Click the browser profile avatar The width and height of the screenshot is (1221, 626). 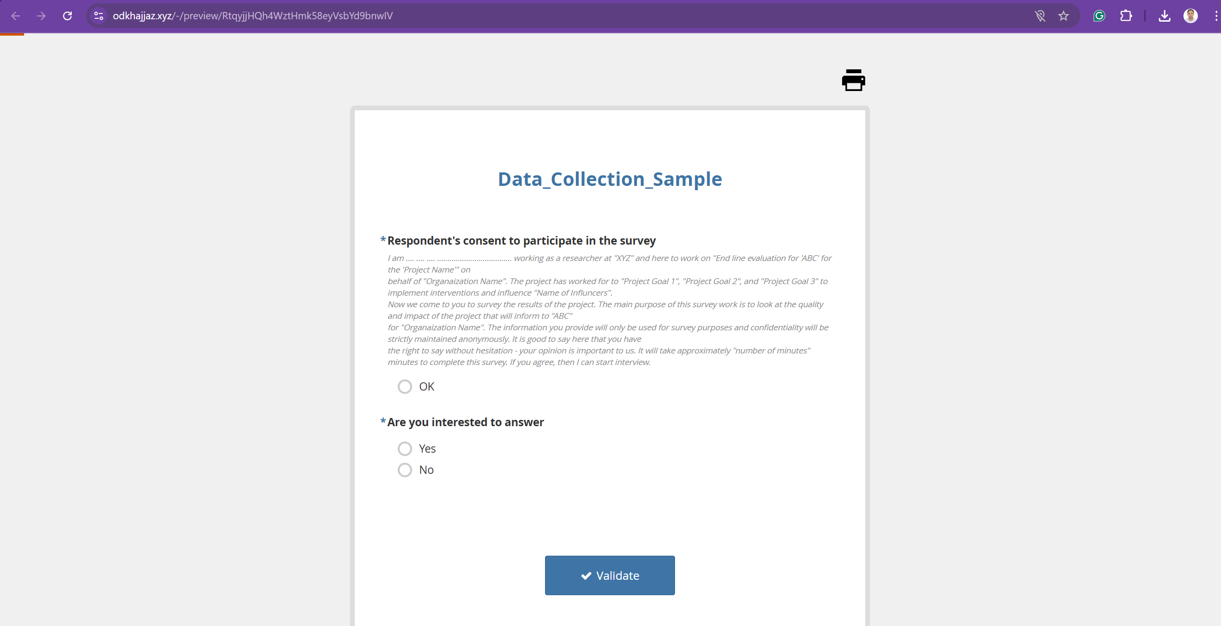pyautogui.click(x=1190, y=16)
